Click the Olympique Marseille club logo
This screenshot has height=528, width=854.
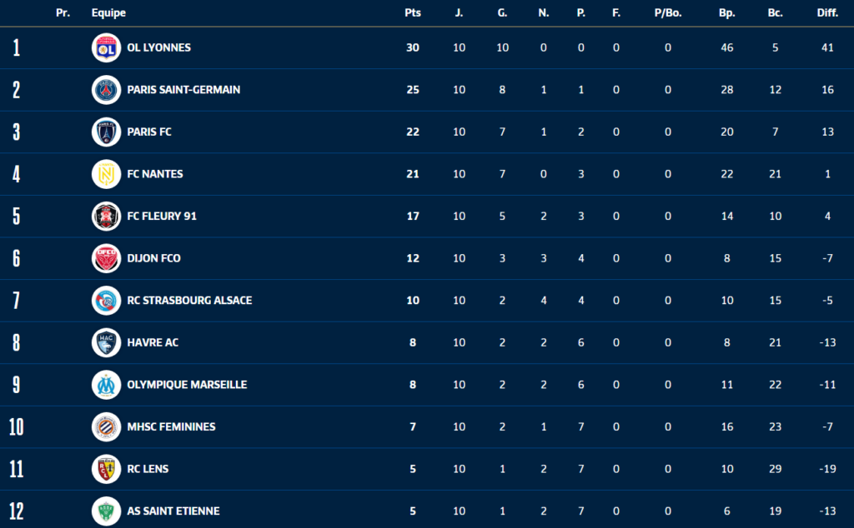(x=106, y=385)
